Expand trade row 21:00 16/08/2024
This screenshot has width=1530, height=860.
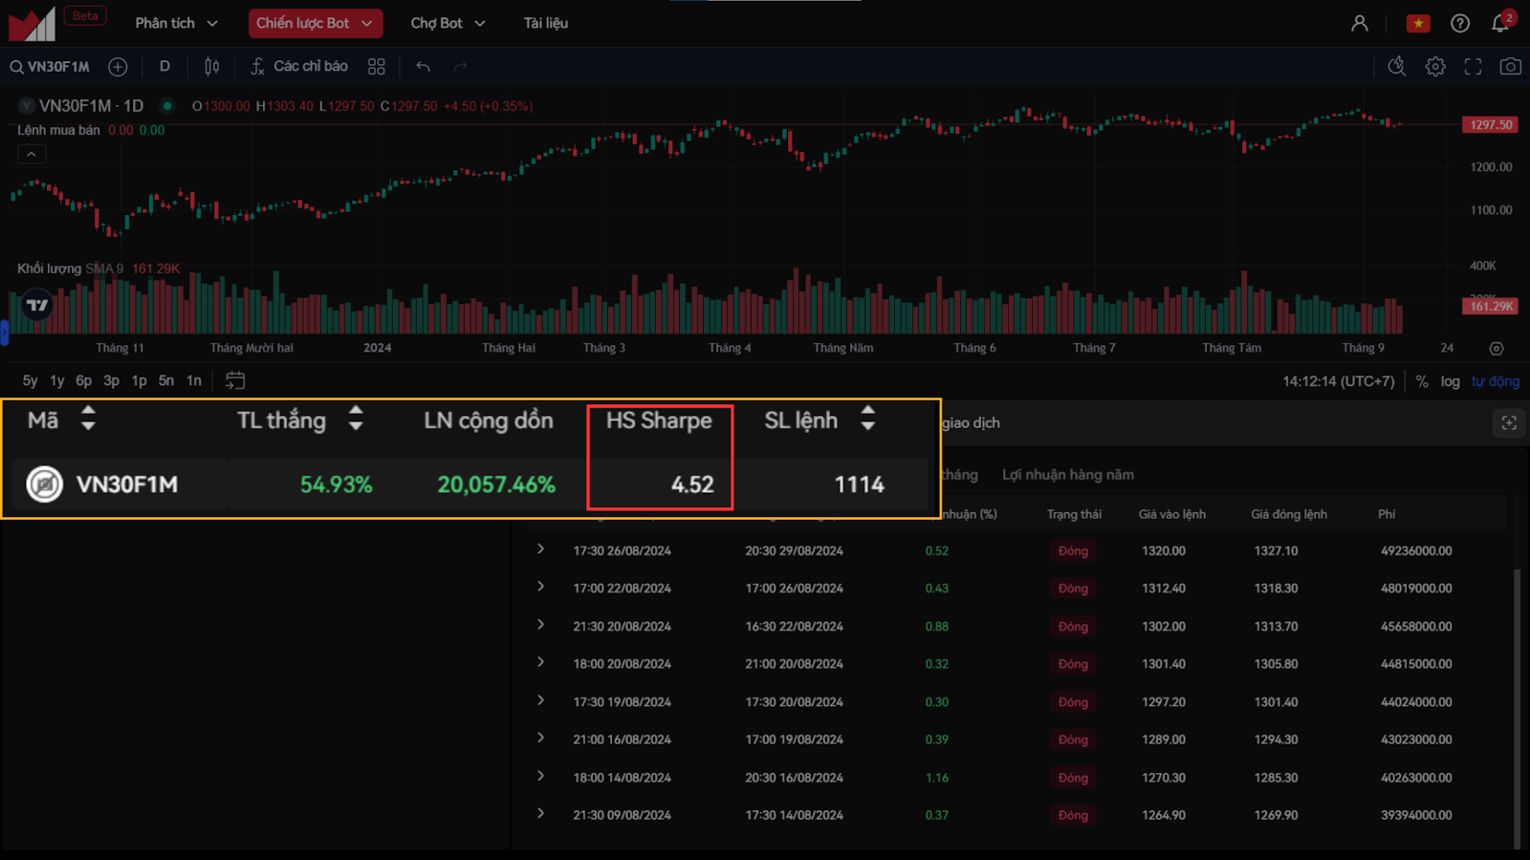click(541, 738)
